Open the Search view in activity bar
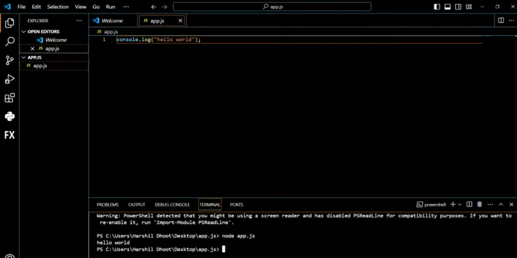517x258 pixels. 10,41
